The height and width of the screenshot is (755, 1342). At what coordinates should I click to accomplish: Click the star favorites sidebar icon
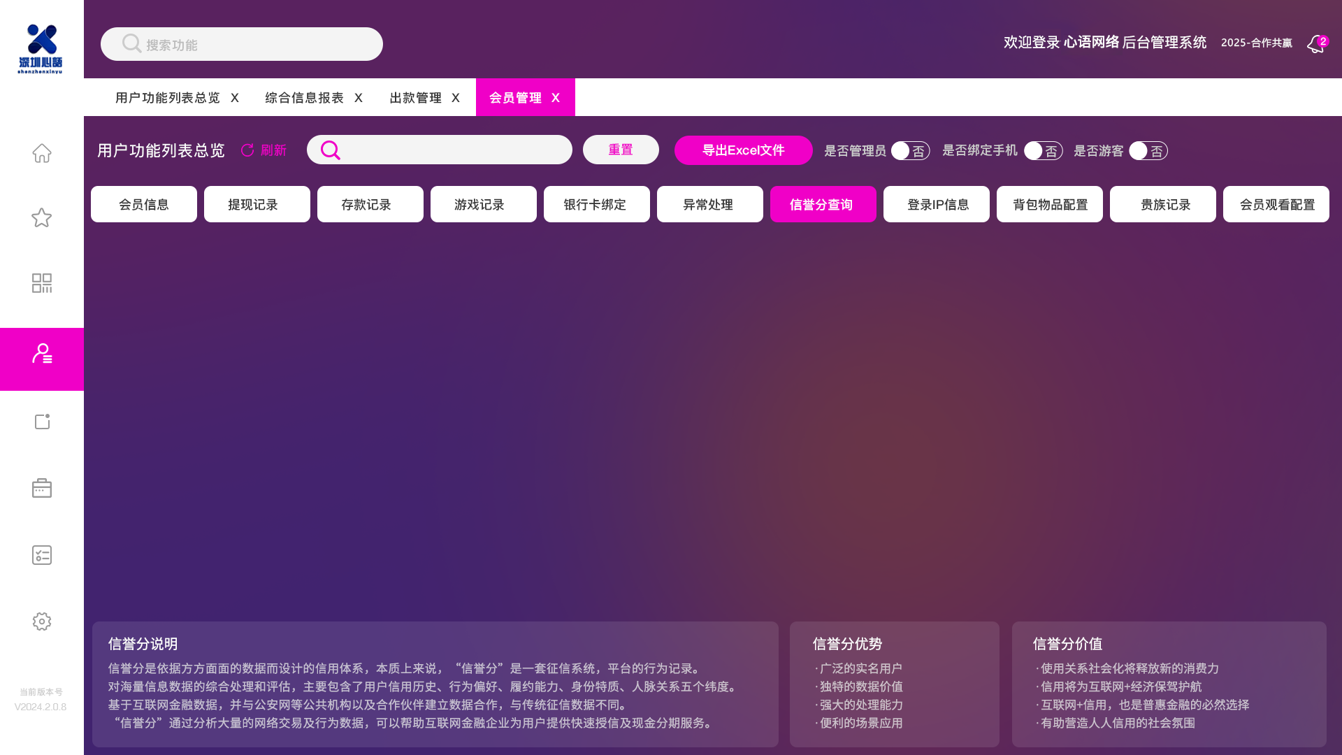[x=42, y=217]
